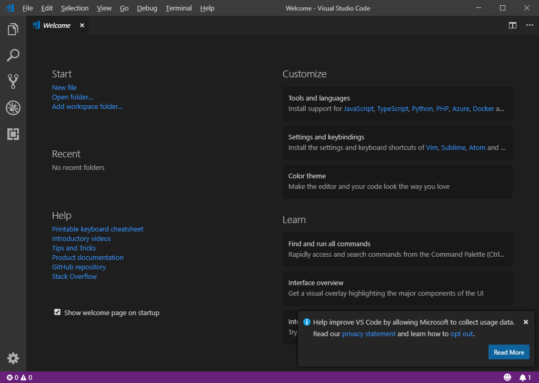The image size is (539, 383).
Task: Click the No recent folders text
Action: pos(78,168)
